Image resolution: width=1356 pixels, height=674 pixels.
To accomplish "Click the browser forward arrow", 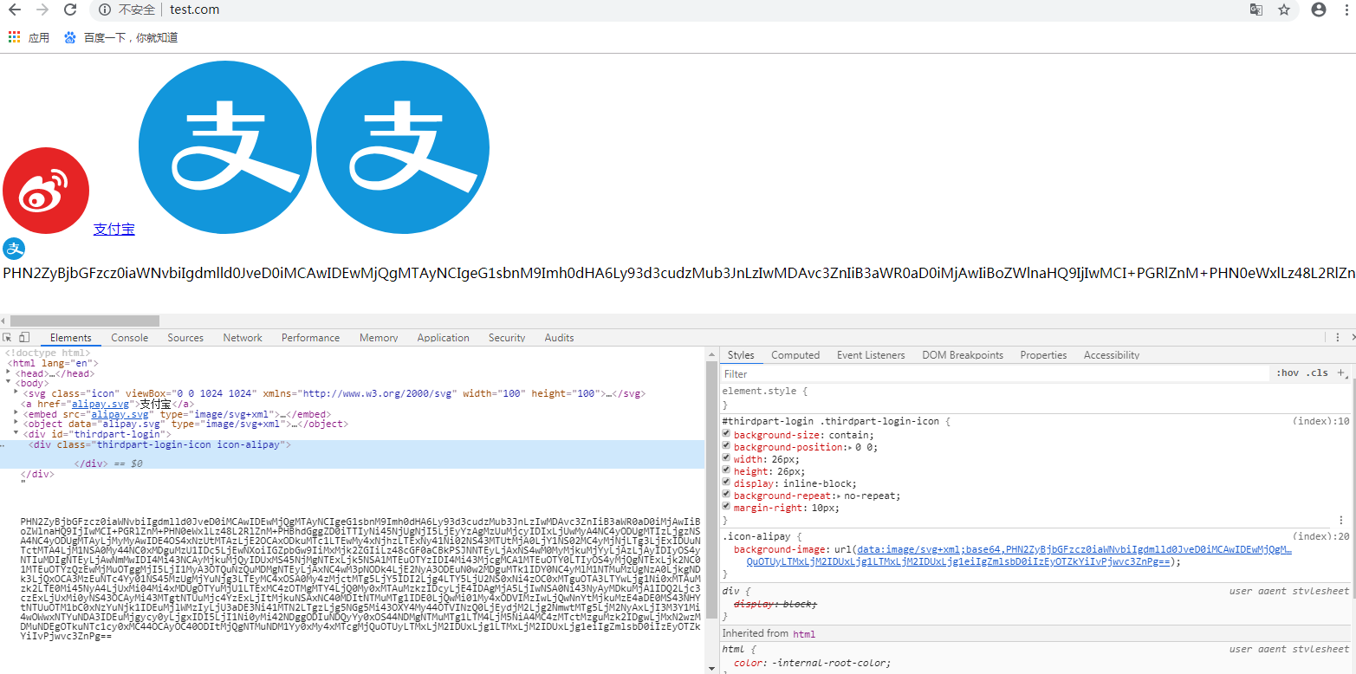I will [x=42, y=10].
